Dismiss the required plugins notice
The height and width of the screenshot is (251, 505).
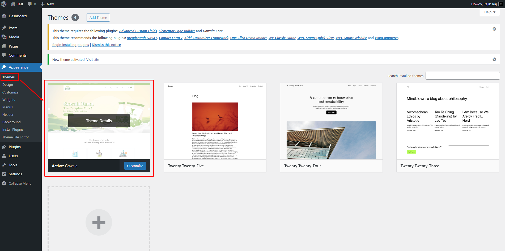pos(494,29)
